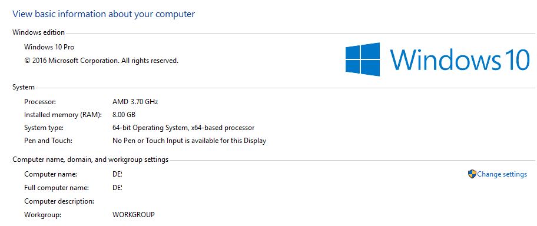Screen dimensions: 537x226
Task: Select the Processor label
Action: [x=40, y=102]
